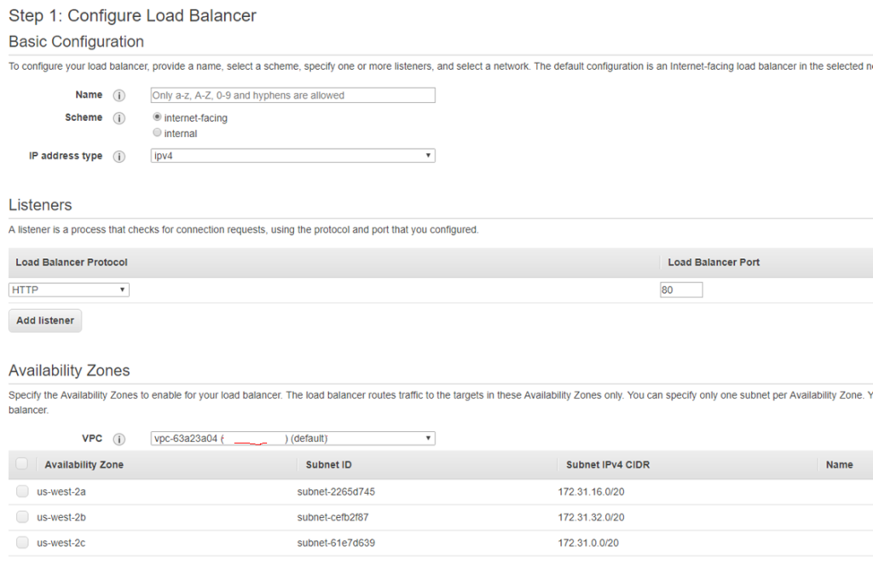Open the Load Balancer Protocol dropdown
This screenshot has width=873, height=569.
(x=68, y=290)
